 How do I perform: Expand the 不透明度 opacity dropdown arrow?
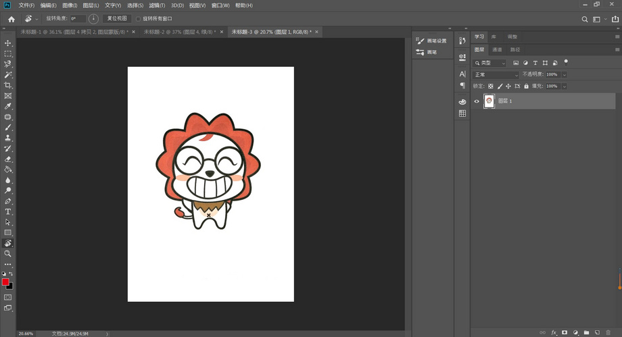point(565,74)
